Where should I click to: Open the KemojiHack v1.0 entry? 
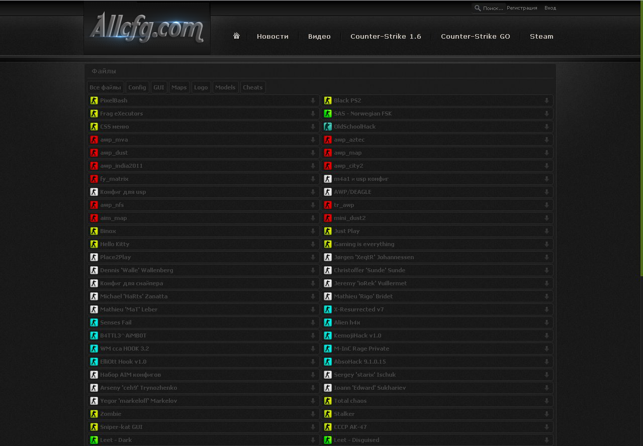[x=437, y=336]
